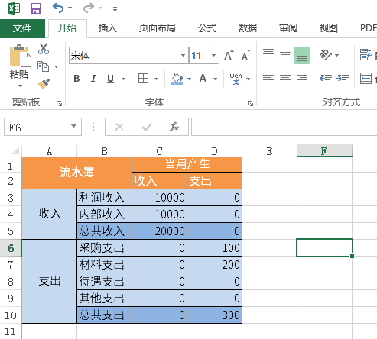Click the 粘贴 paste button
The width and height of the screenshot is (377, 339).
pyautogui.click(x=19, y=66)
